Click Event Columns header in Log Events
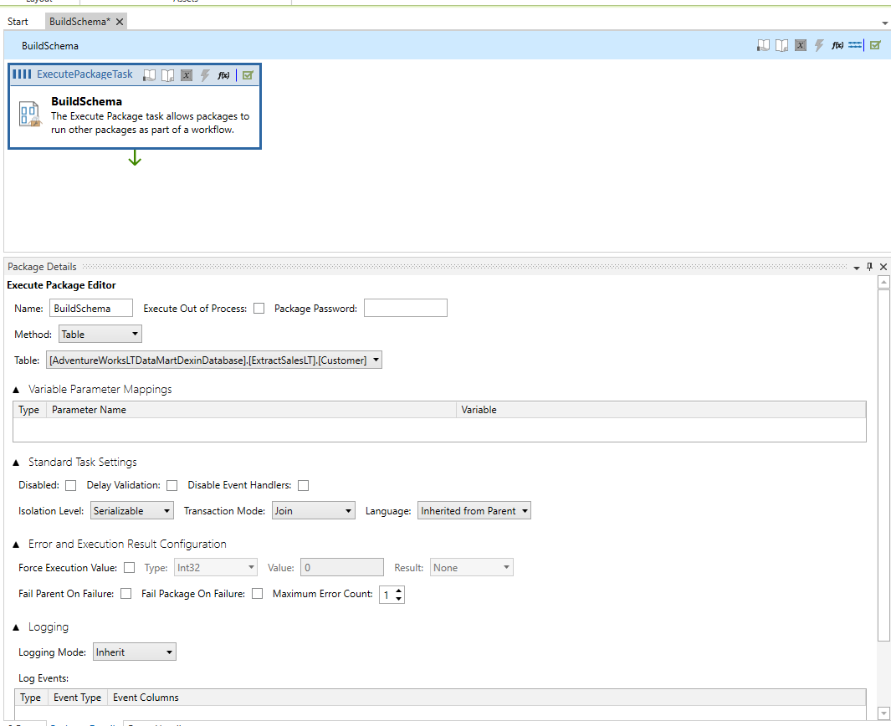 click(487, 697)
